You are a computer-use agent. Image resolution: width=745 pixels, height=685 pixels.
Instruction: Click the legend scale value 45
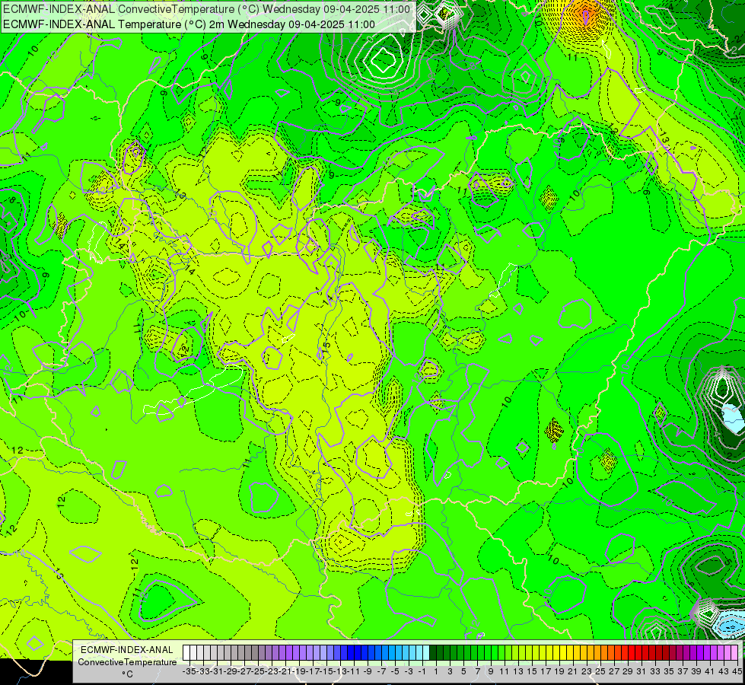[737, 671]
